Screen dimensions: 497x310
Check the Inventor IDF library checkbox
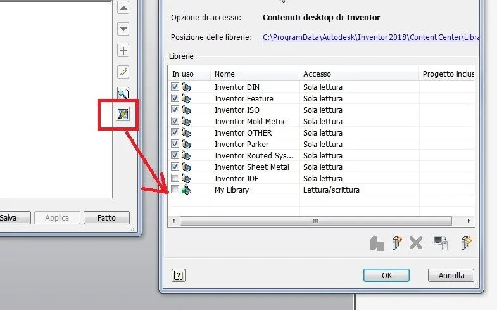(175, 178)
